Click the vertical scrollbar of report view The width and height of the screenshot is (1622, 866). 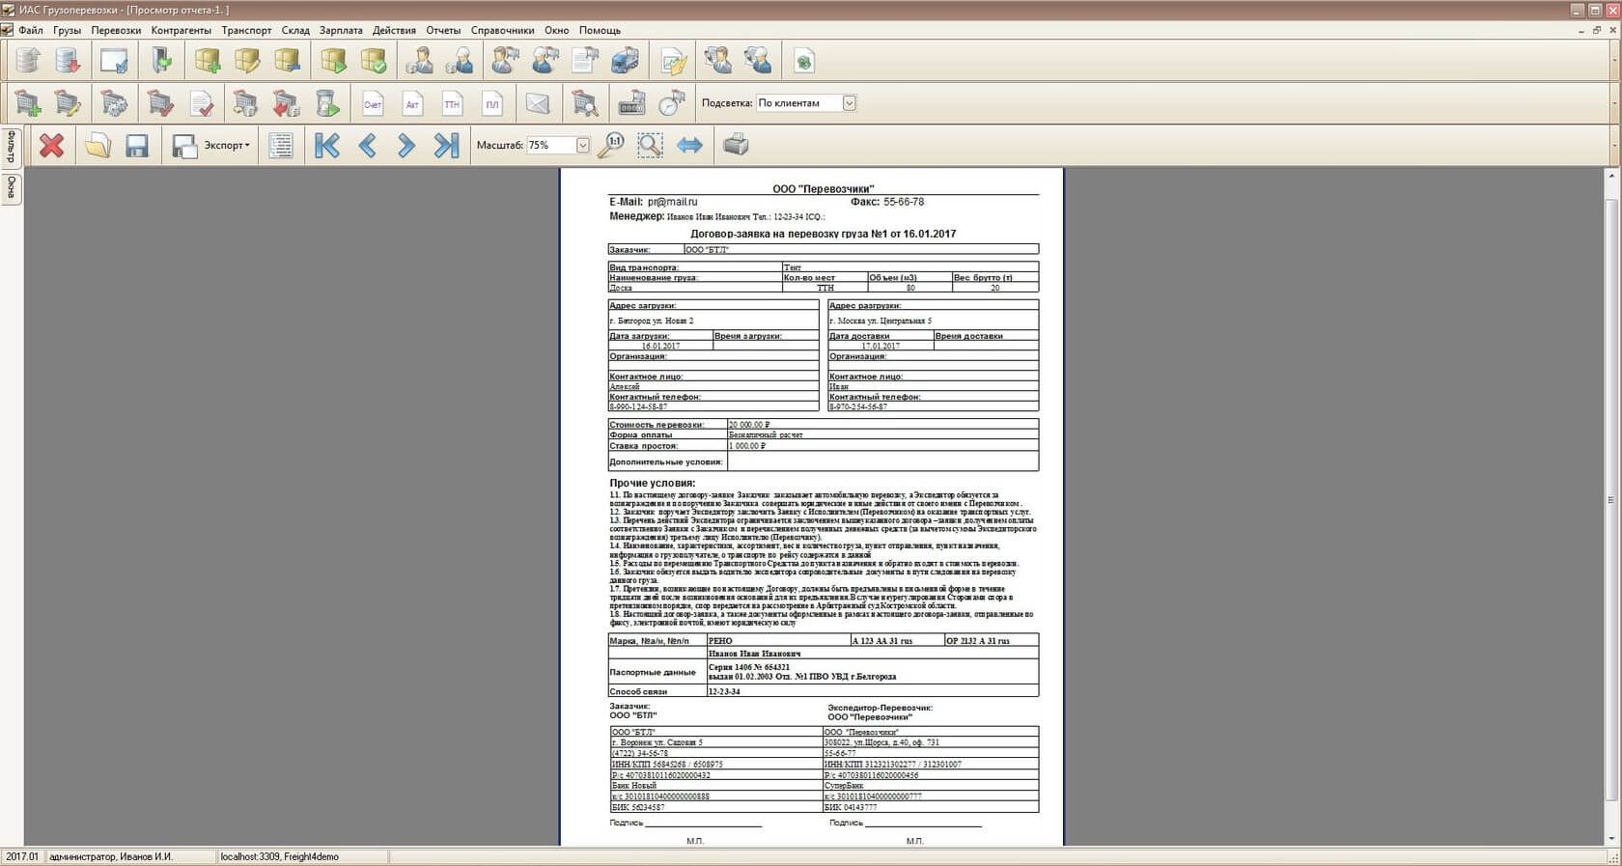[1610, 500]
